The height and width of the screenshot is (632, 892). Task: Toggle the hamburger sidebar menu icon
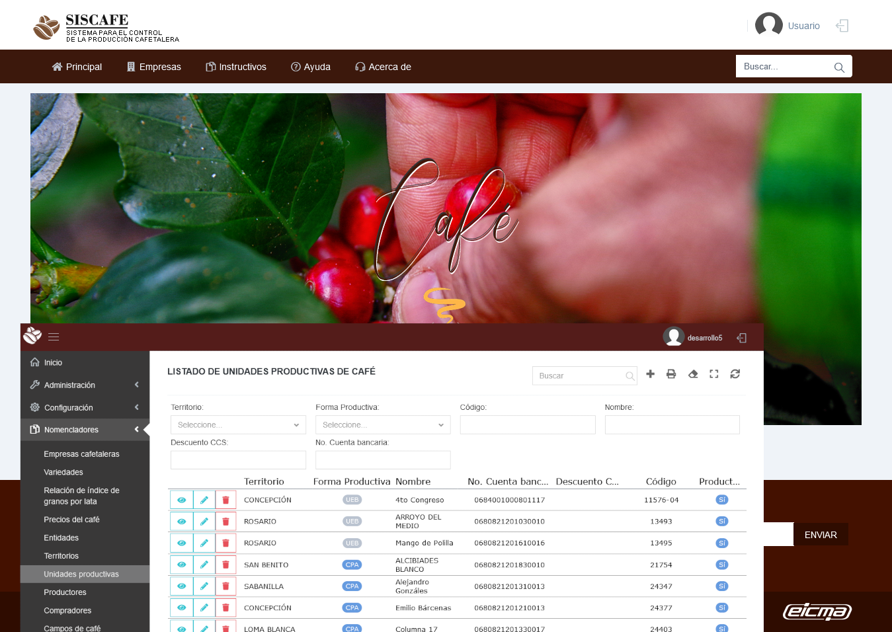pos(54,337)
